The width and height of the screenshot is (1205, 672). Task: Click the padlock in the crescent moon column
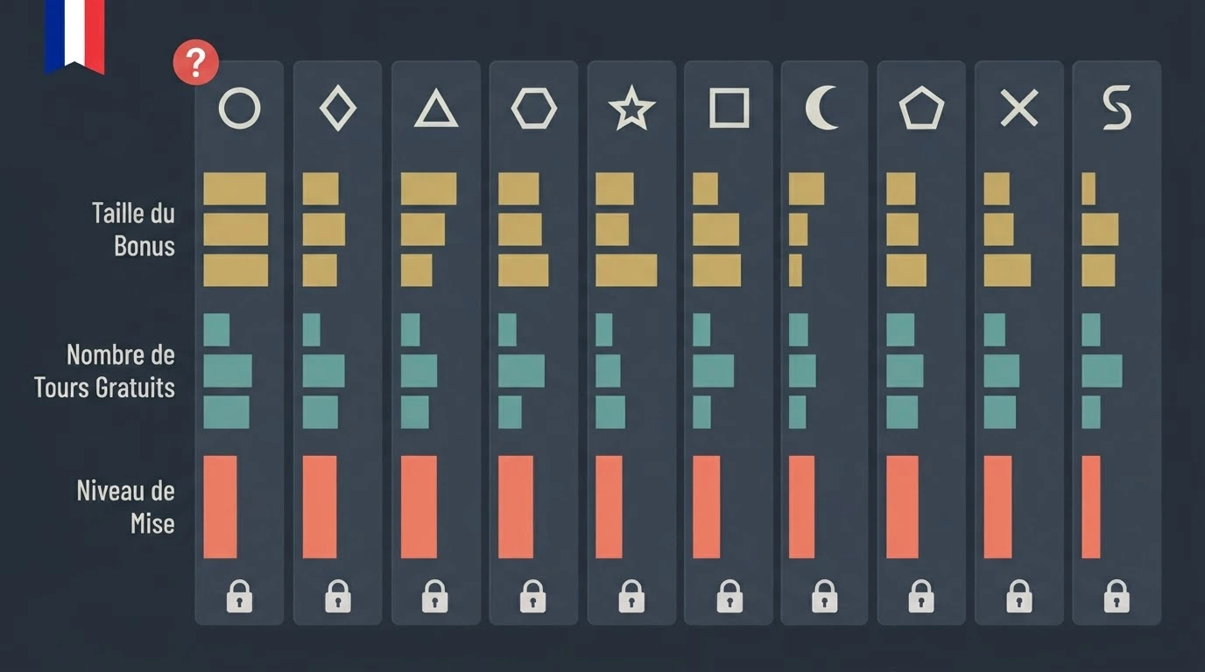click(x=824, y=596)
